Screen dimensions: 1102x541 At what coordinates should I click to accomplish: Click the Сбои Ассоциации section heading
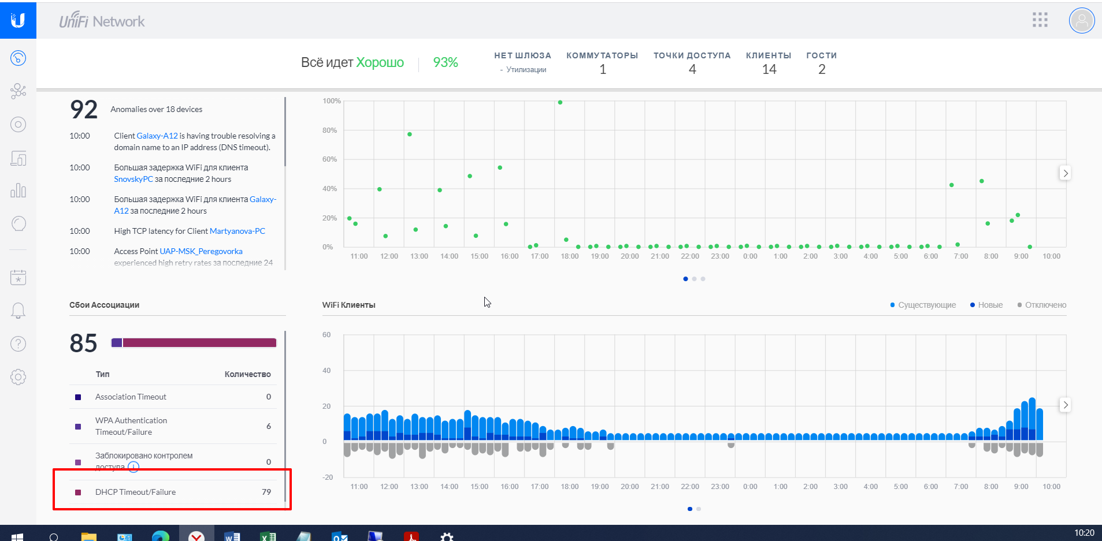pos(104,305)
